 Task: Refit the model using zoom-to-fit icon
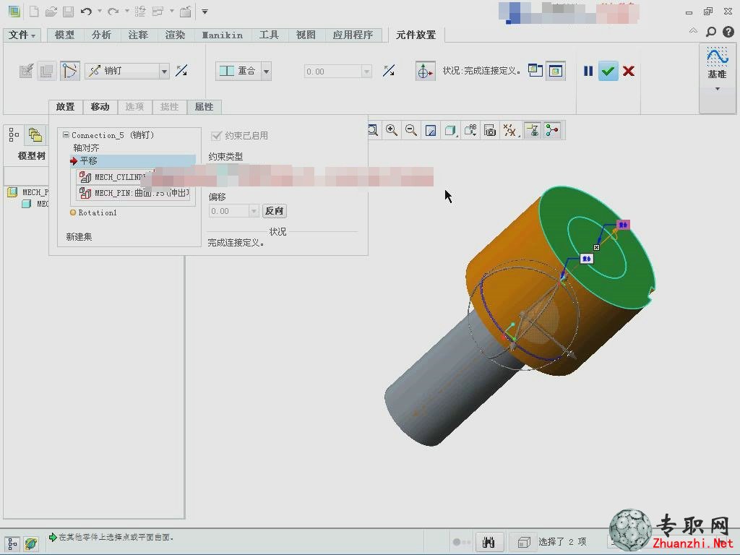pyautogui.click(x=373, y=130)
